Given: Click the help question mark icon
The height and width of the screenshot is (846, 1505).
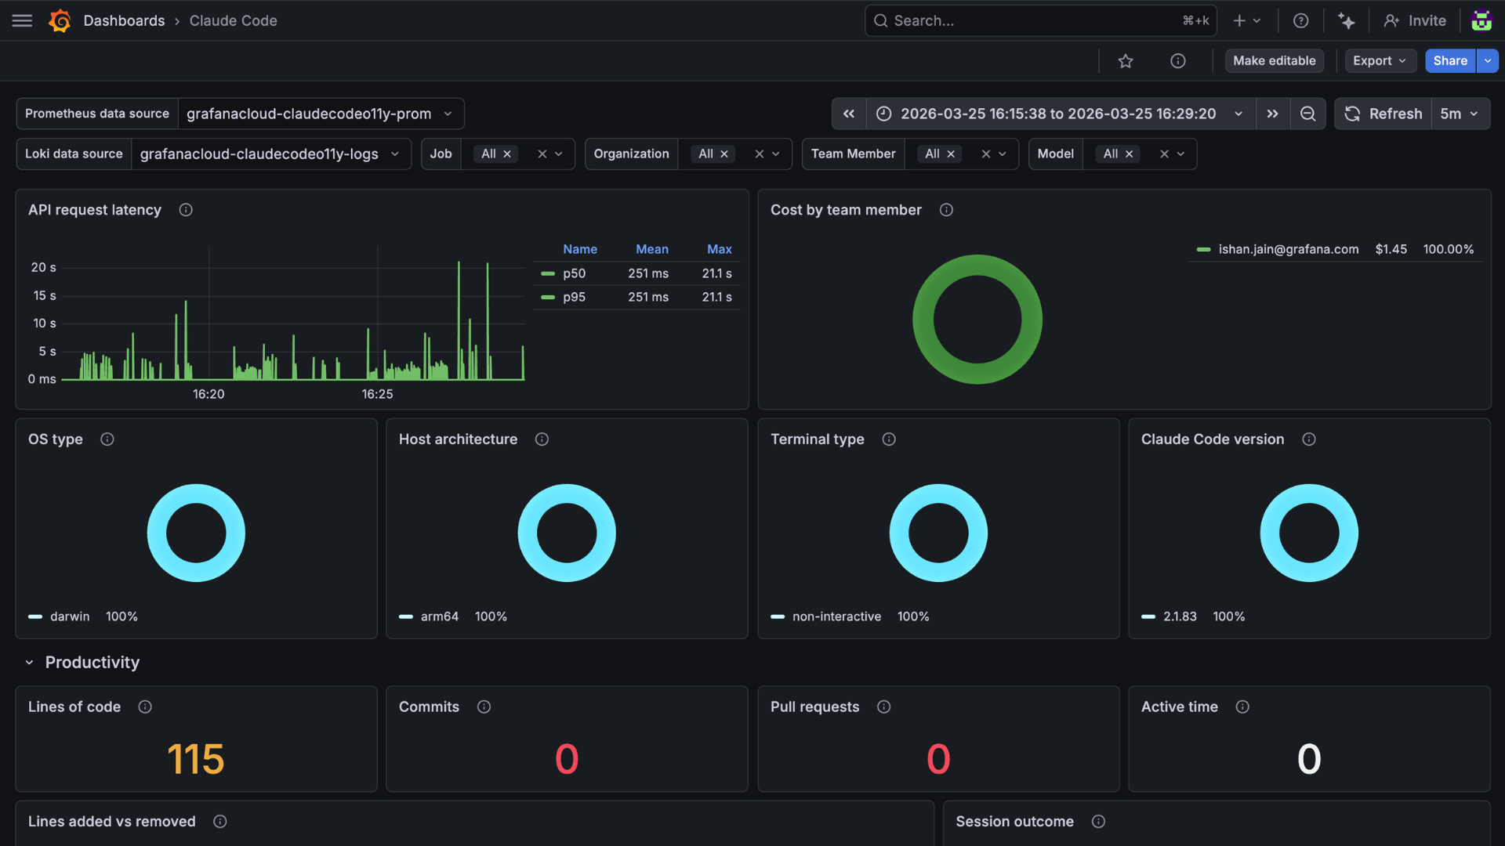Looking at the screenshot, I should [1300, 21].
